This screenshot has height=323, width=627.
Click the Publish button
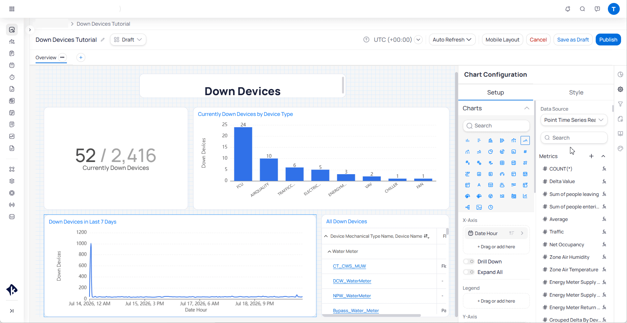tap(608, 40)
